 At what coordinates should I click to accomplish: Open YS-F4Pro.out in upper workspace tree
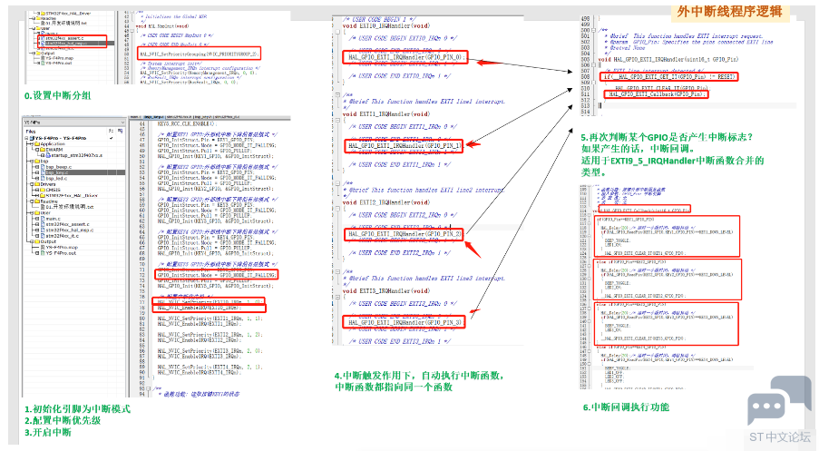coord(58,64)
